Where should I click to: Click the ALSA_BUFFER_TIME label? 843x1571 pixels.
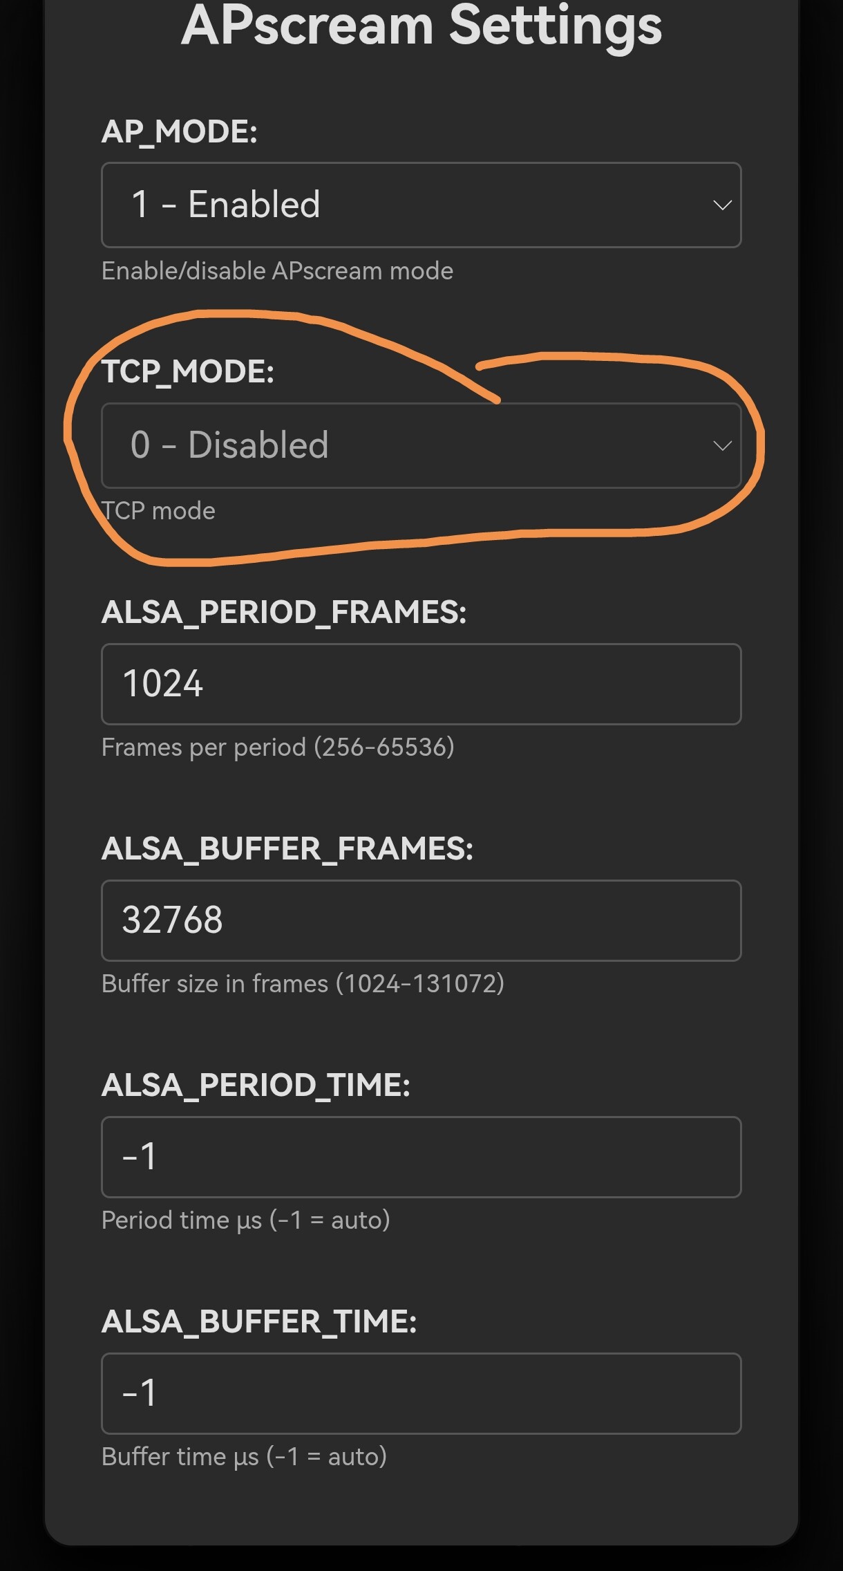coord(259,1322)
